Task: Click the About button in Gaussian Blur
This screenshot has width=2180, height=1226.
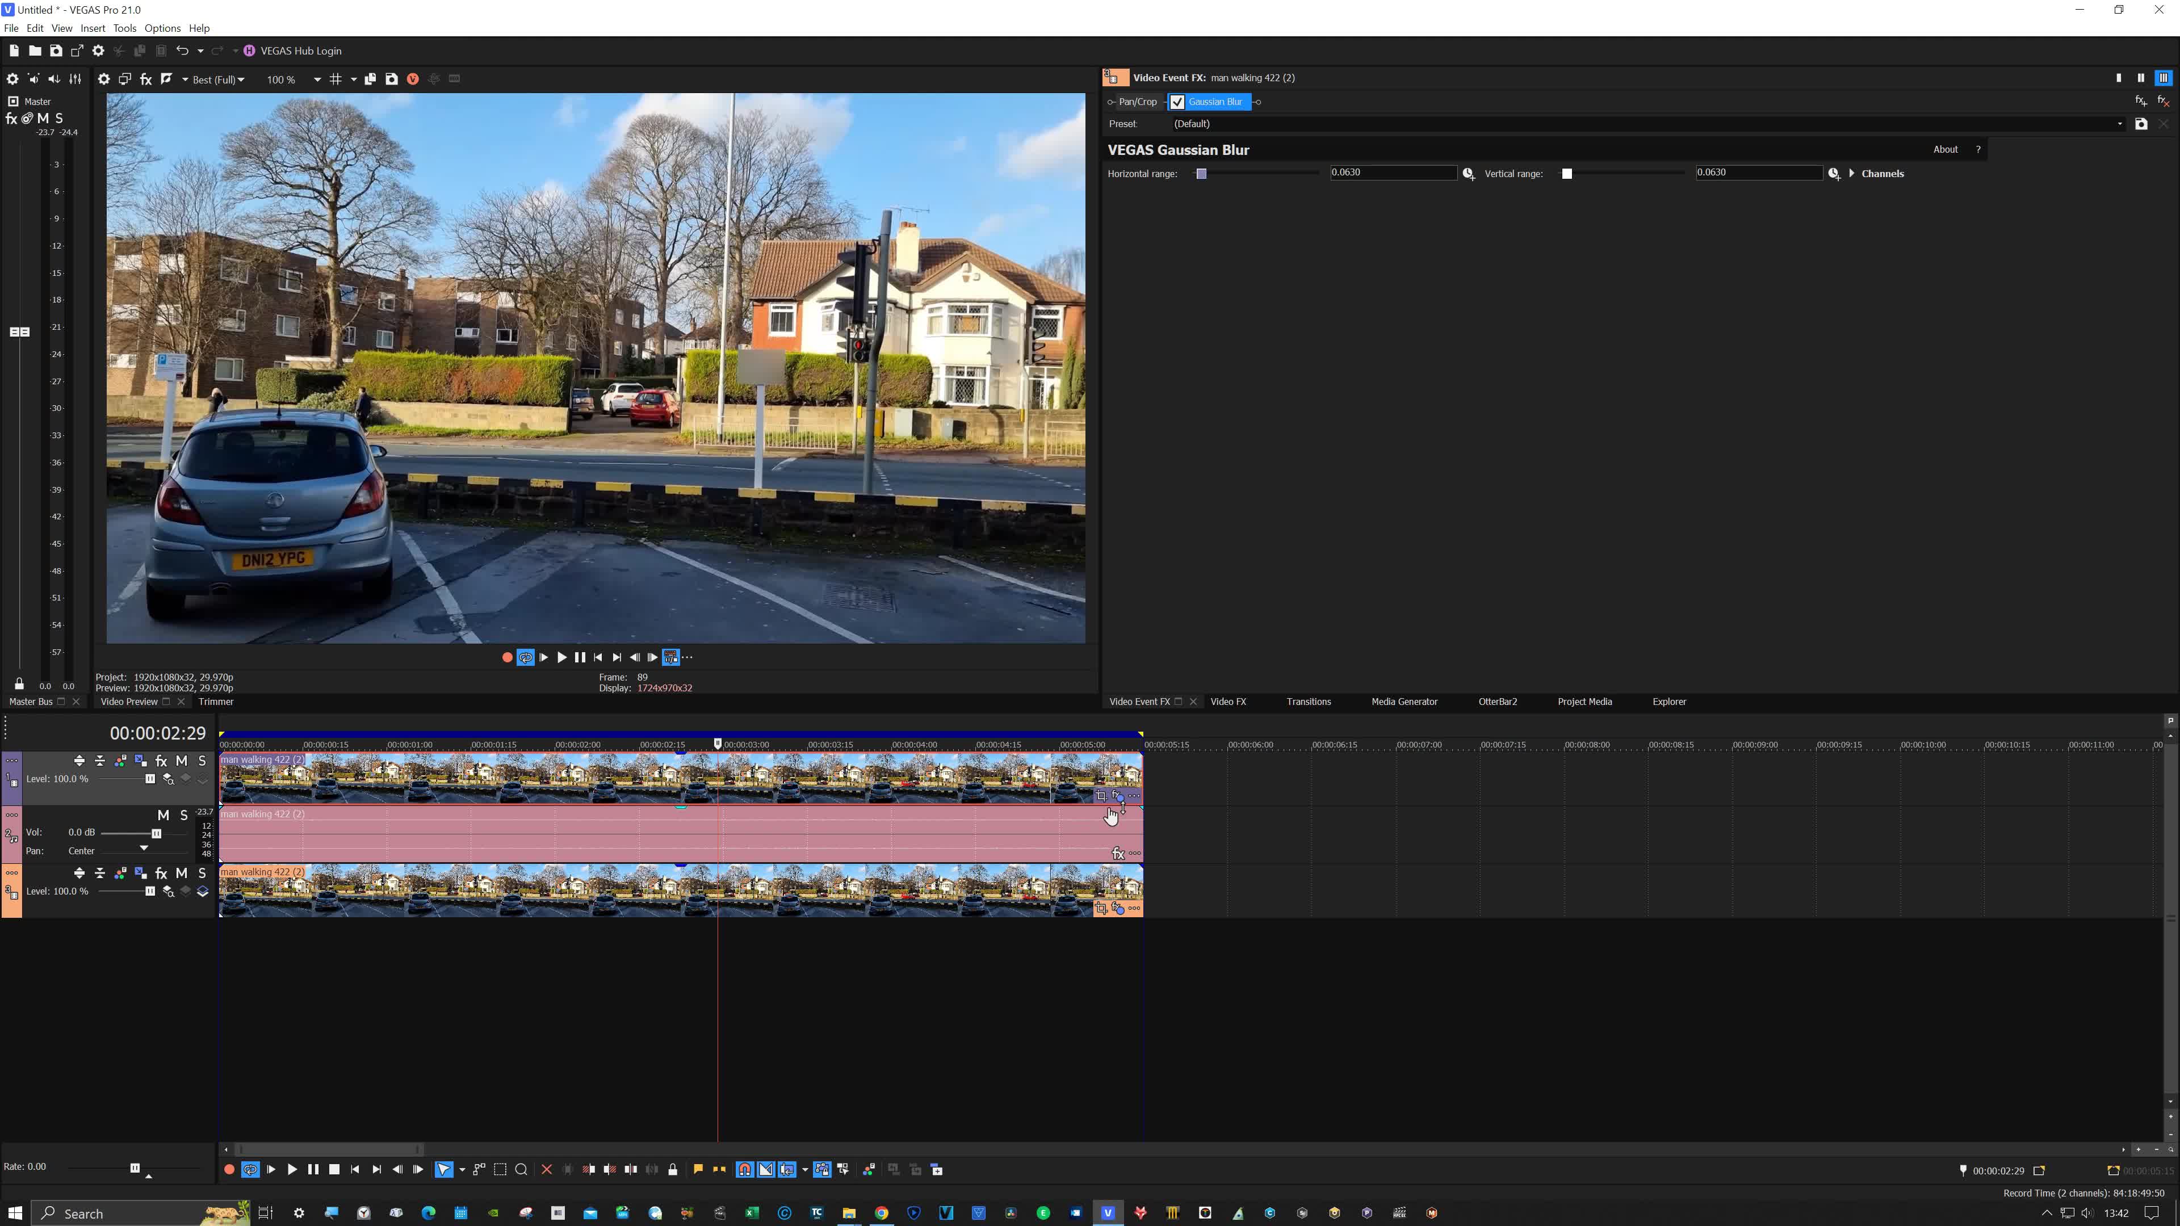Action: pyautogui.click(x=1945, y=149)
